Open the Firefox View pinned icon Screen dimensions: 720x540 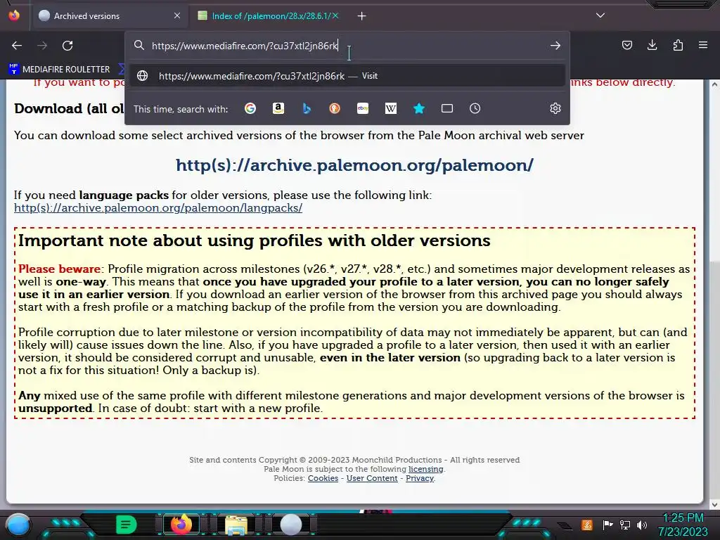click(x=14, y=15)
